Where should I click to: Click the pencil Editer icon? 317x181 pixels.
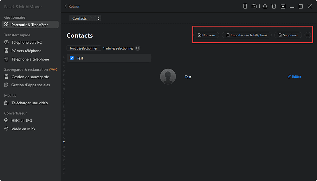tap(289, 77)
